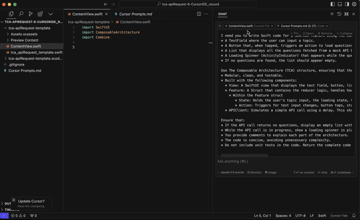This screenshot has height=220, width=360.
Task: Click the @ Mention button
Action: coord(254,172)
